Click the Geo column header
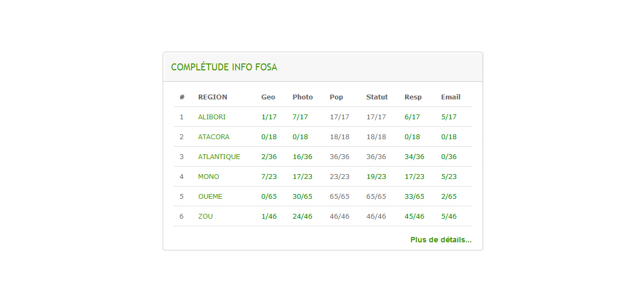 [x=268, y=97]
